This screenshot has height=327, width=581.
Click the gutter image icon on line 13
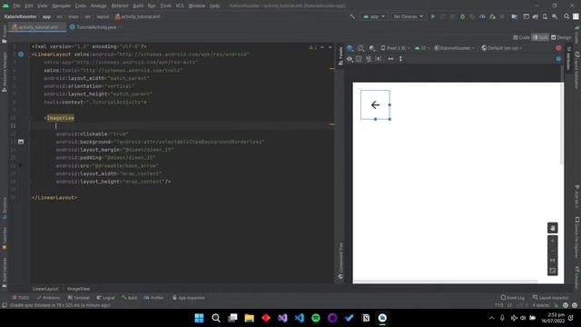pyautogui.click(x=21, y=142)
